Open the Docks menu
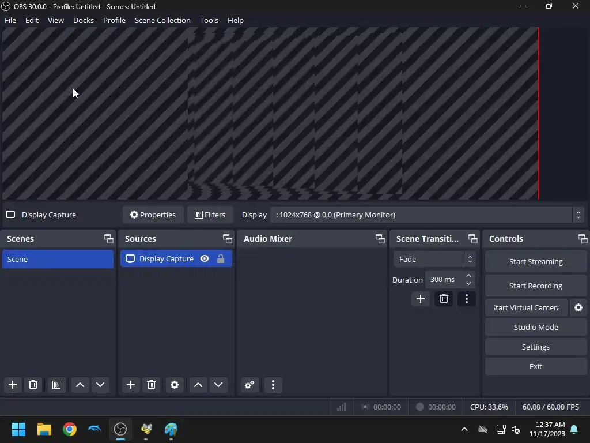 (83, 20)
